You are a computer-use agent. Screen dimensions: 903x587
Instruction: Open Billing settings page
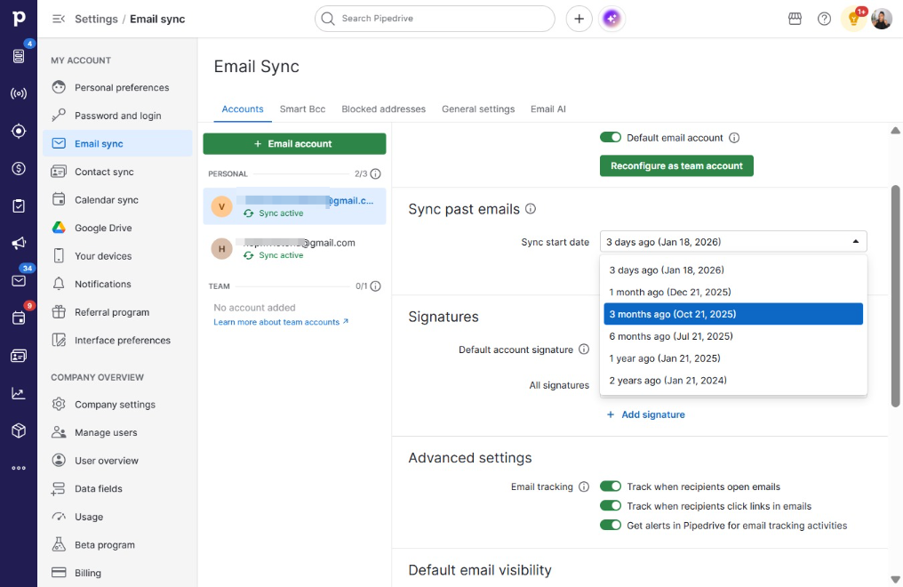(117, 573)
